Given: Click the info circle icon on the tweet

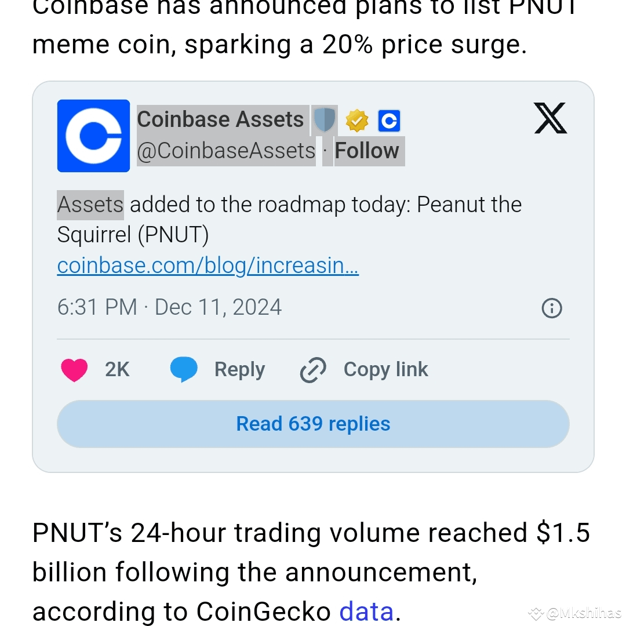Looking at the screenshot, I should point(551,308).
